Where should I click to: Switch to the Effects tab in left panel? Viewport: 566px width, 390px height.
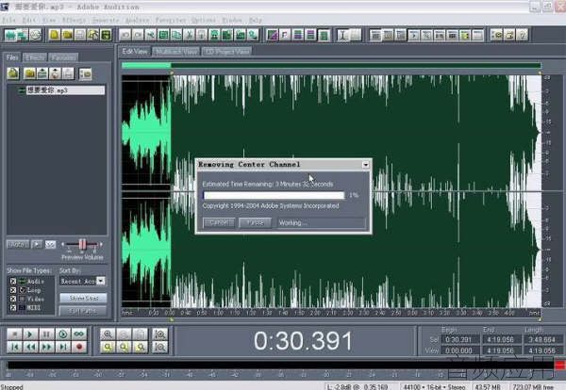click(35, 57)
